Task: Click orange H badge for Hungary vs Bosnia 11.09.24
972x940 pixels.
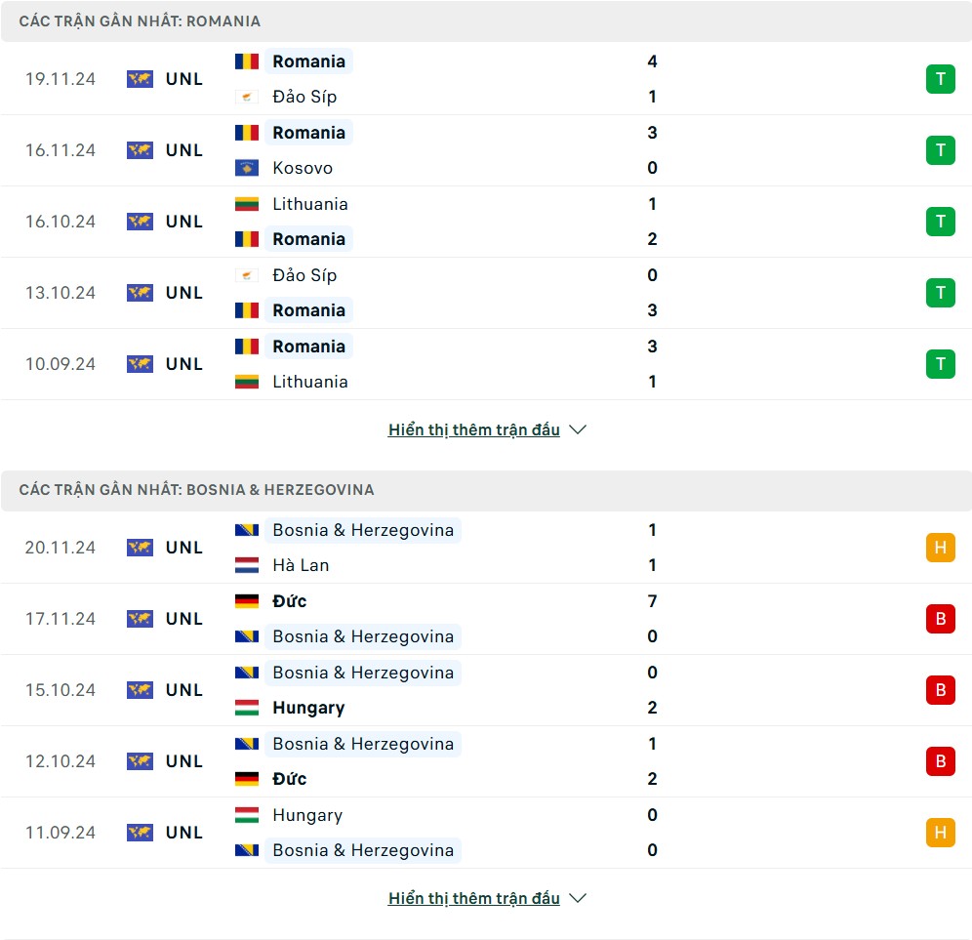Action: tap(940, 832)
